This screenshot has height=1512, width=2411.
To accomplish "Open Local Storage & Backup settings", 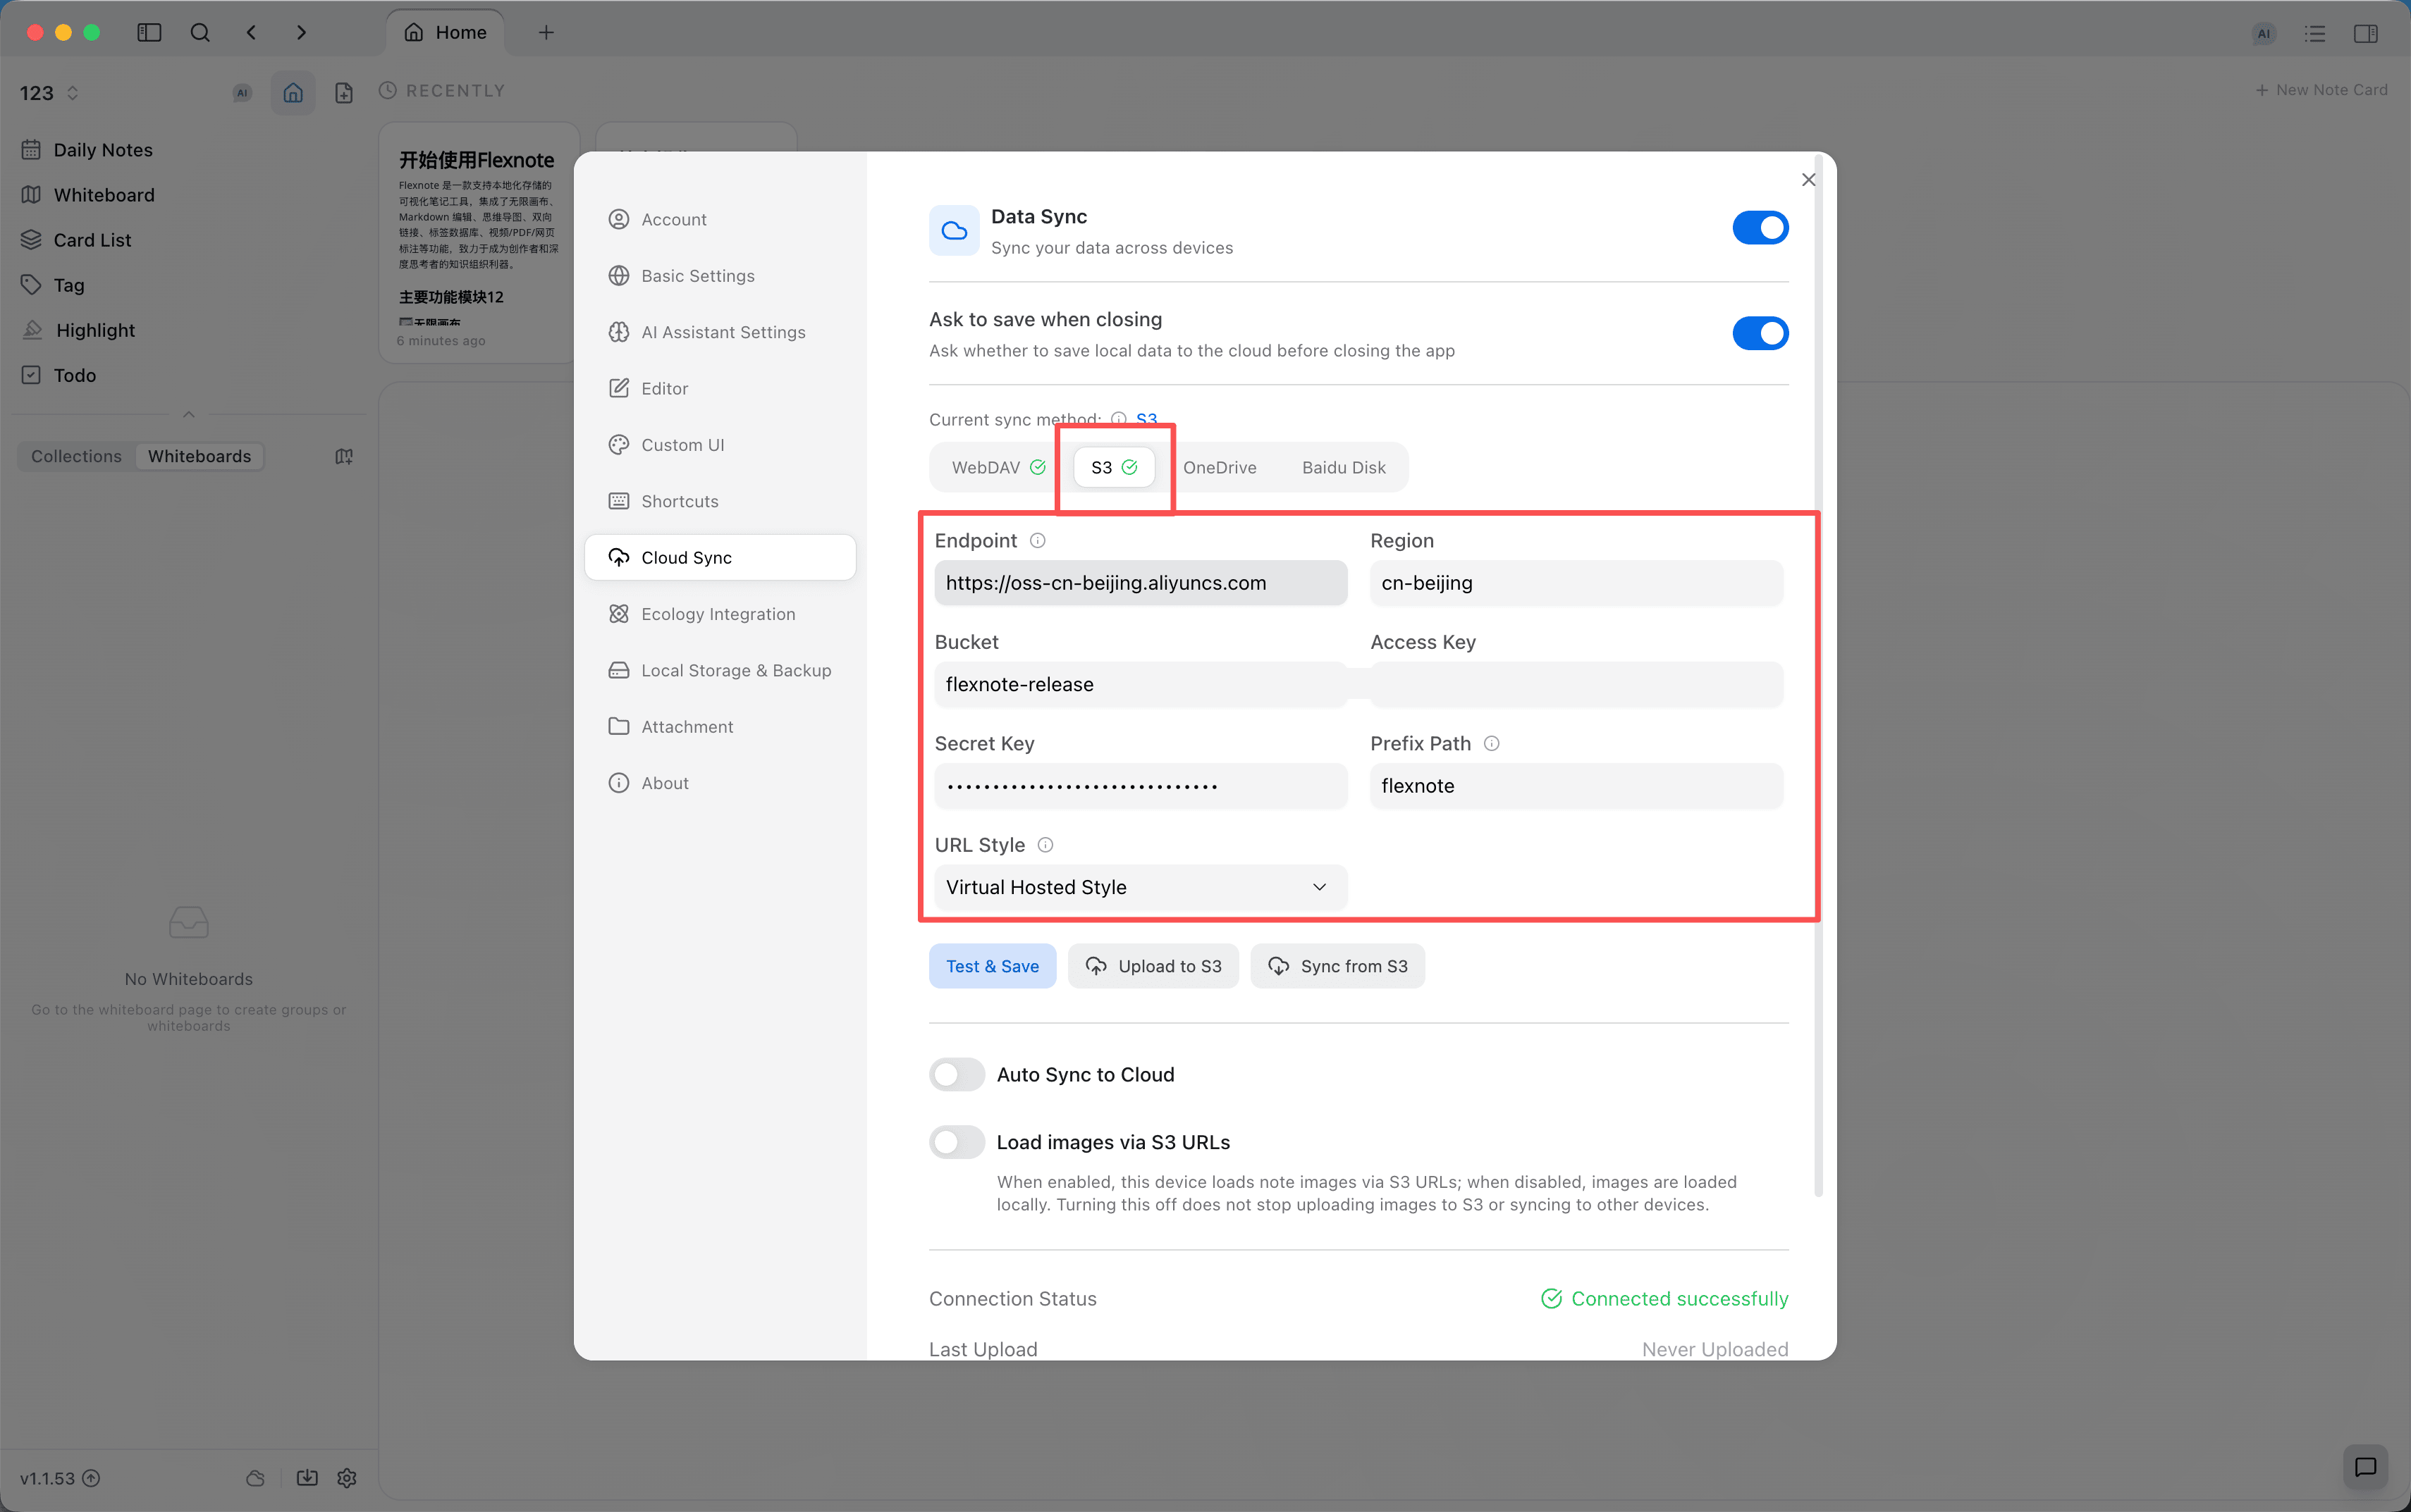I will tap(720, 670).
